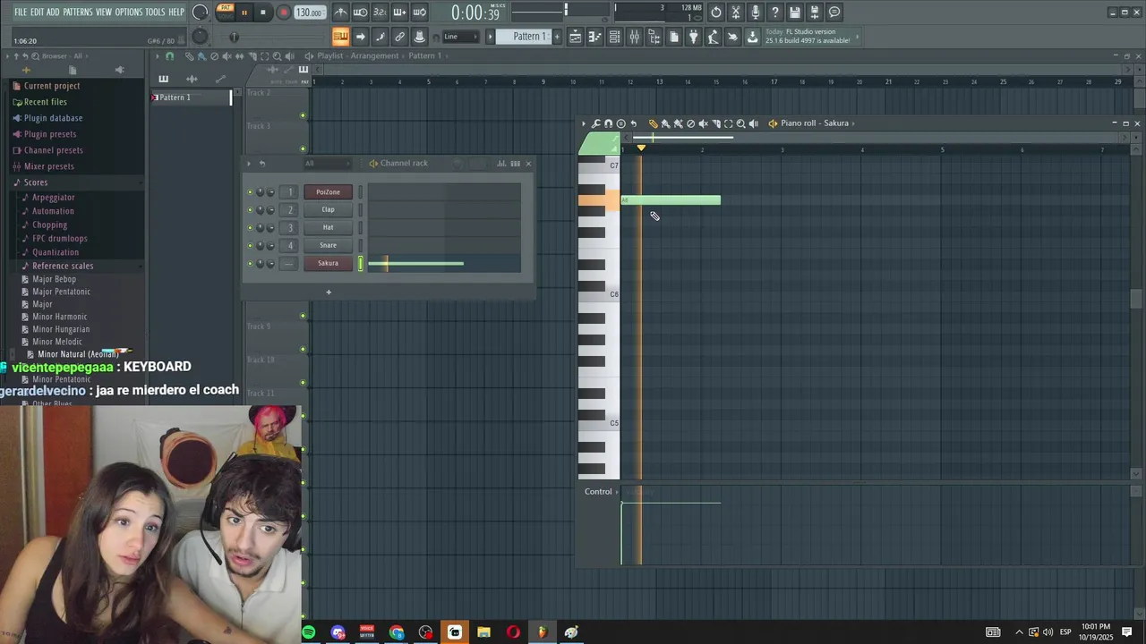
Task: Open the FILE menu
Action: pyautogui.click(x=20, y=13)
